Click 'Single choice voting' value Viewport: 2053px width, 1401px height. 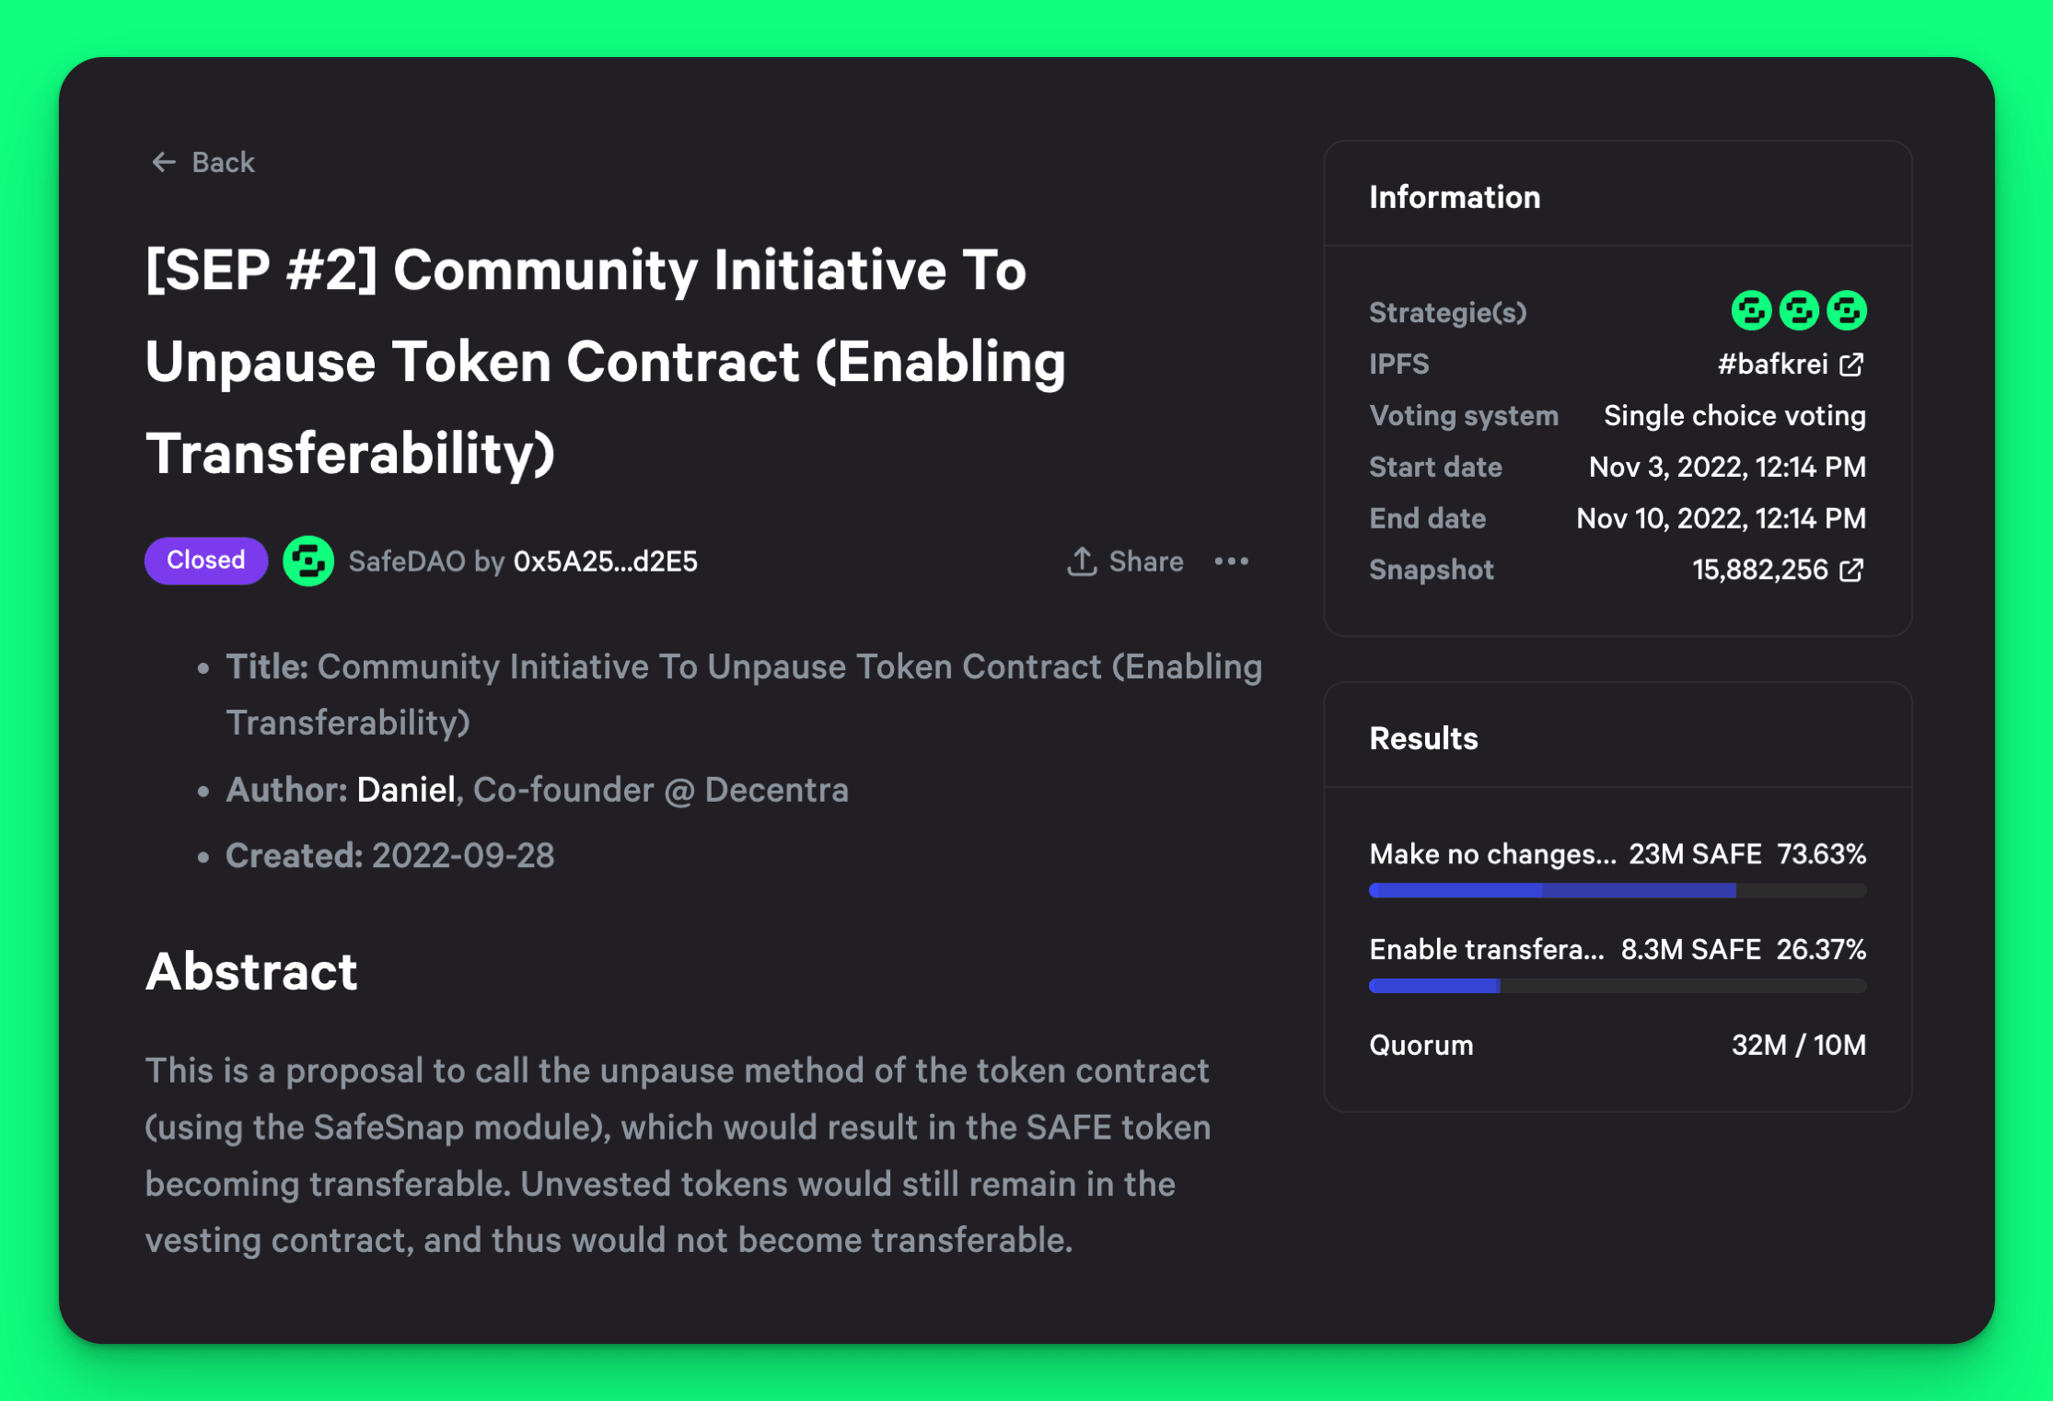(1734, 415)
